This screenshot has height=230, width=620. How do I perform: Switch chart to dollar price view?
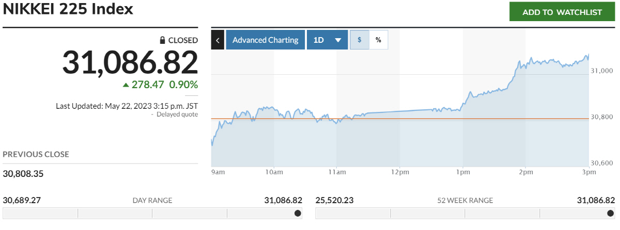[x=360, y=40]
